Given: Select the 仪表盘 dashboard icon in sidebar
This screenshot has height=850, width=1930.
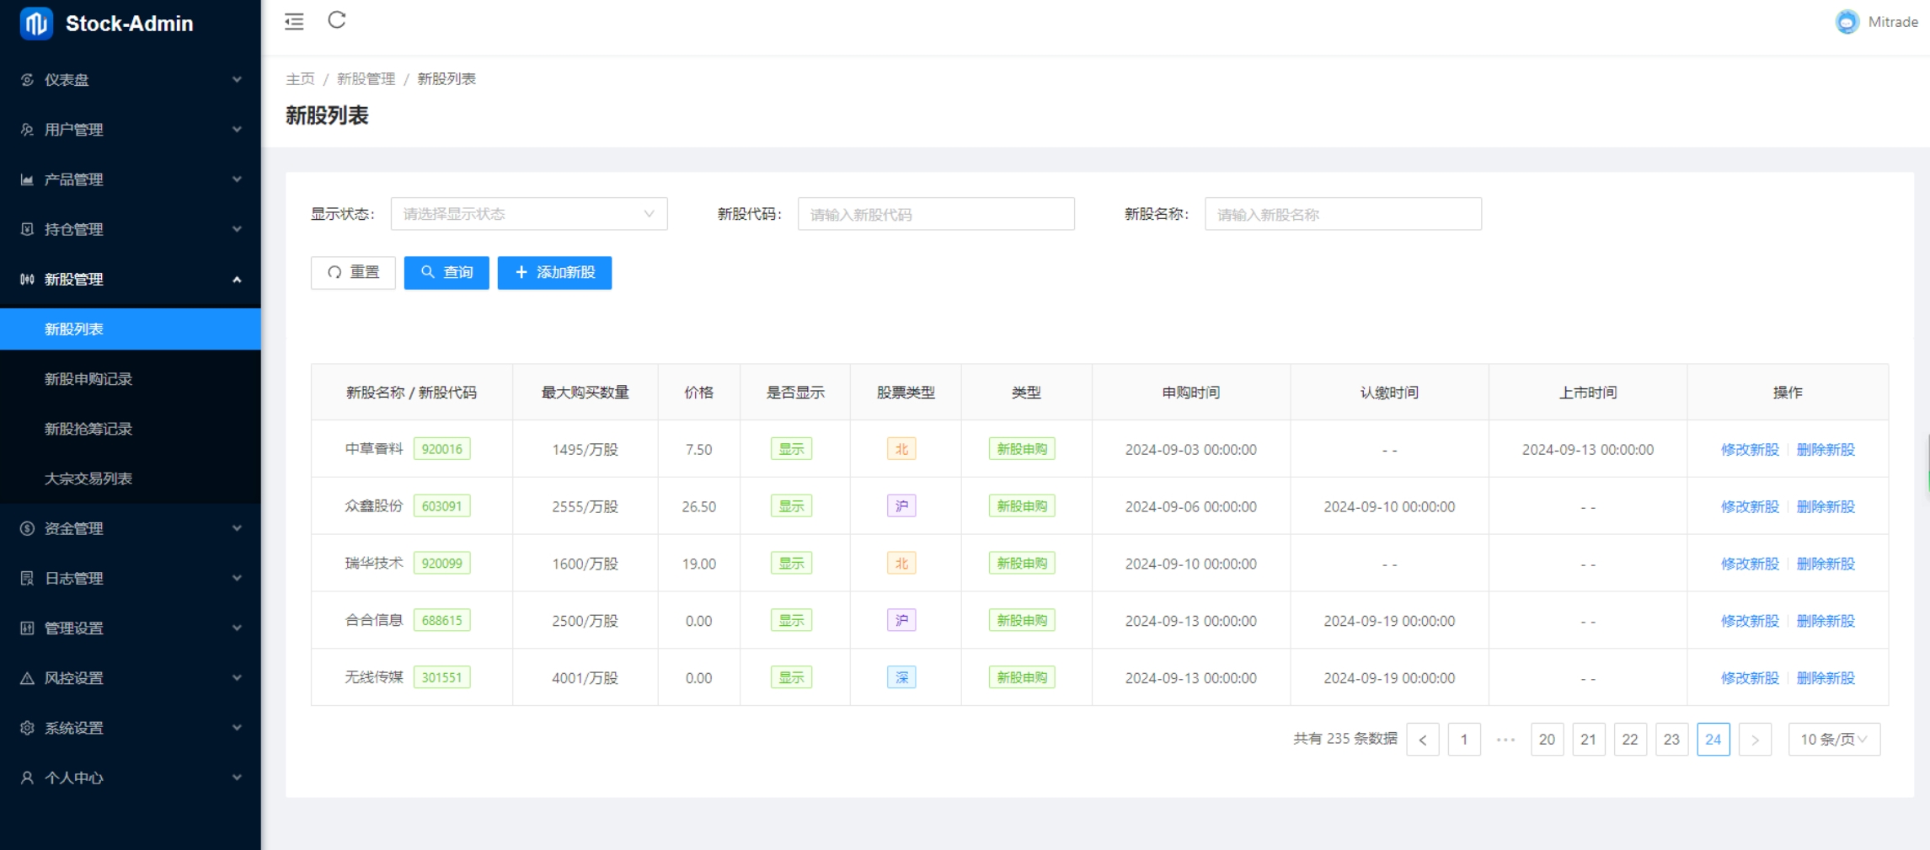Looking at the screenshot, I should tap(26, 80).
